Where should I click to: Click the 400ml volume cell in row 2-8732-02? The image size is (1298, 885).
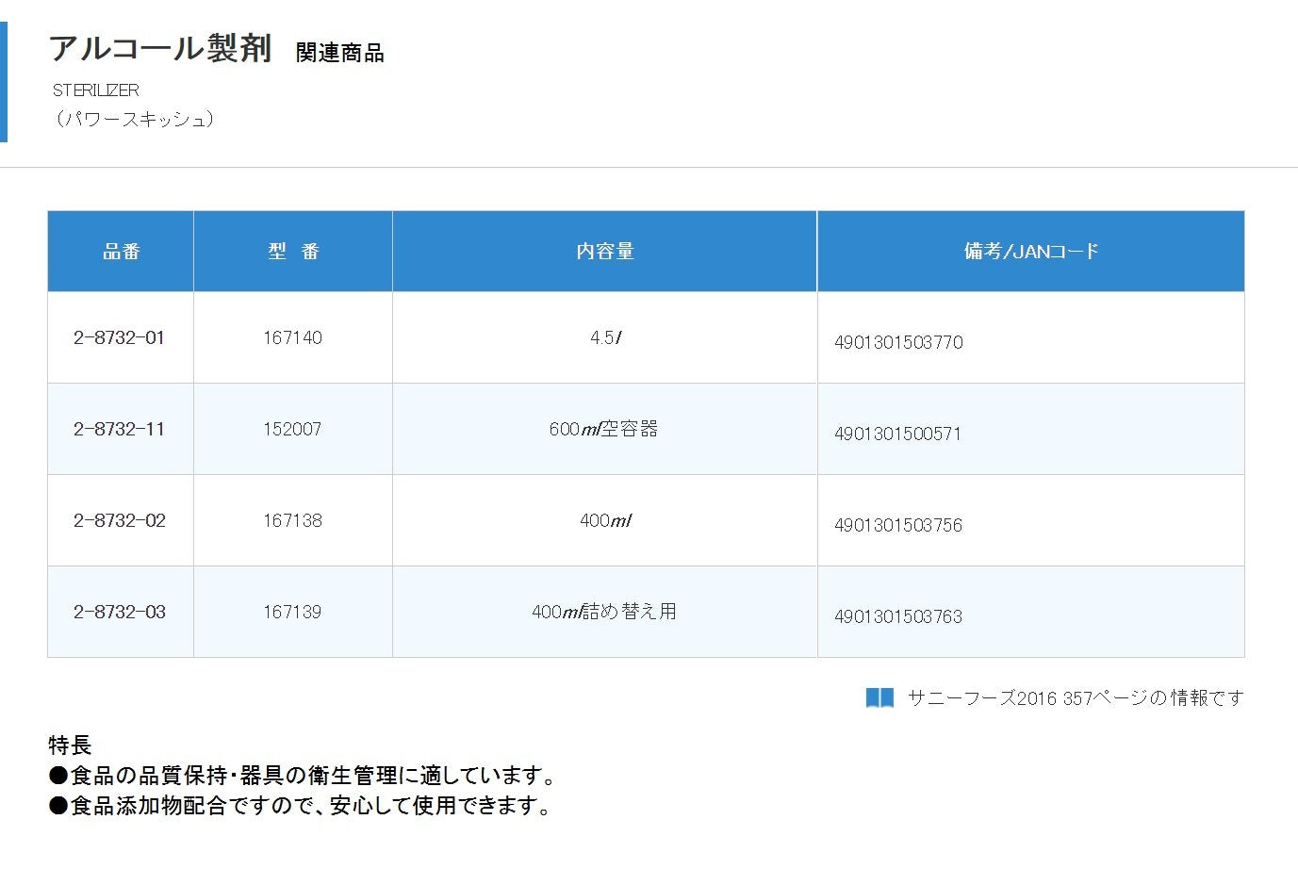point(605,520)
